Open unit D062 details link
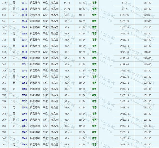159x148 pixels. [24, 132]
